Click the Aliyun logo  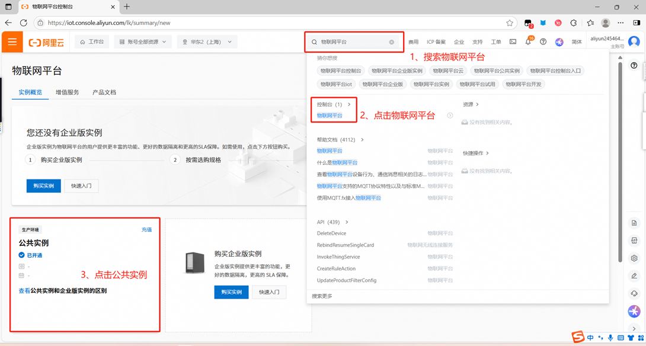point(46,42)
